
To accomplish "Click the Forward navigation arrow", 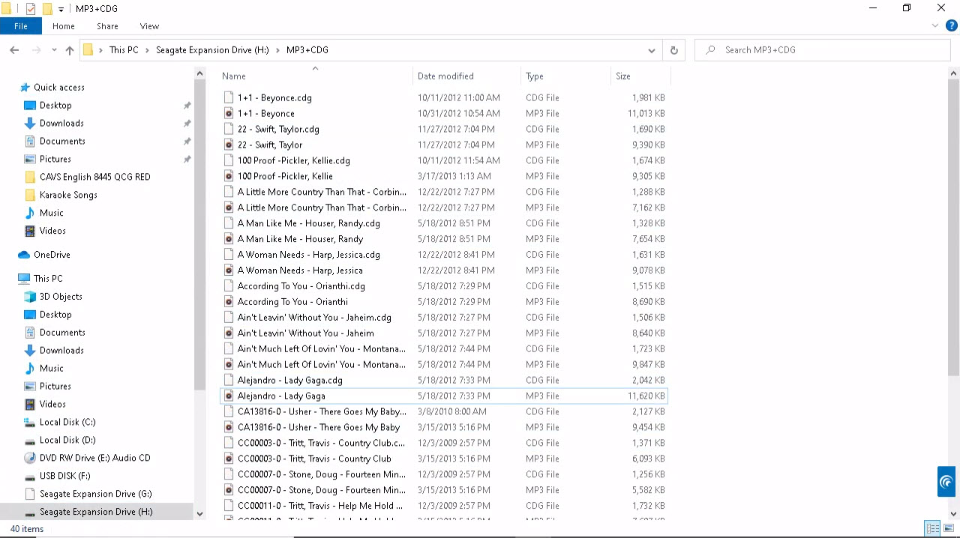I will pyautogui.click(x=36, y=50).
